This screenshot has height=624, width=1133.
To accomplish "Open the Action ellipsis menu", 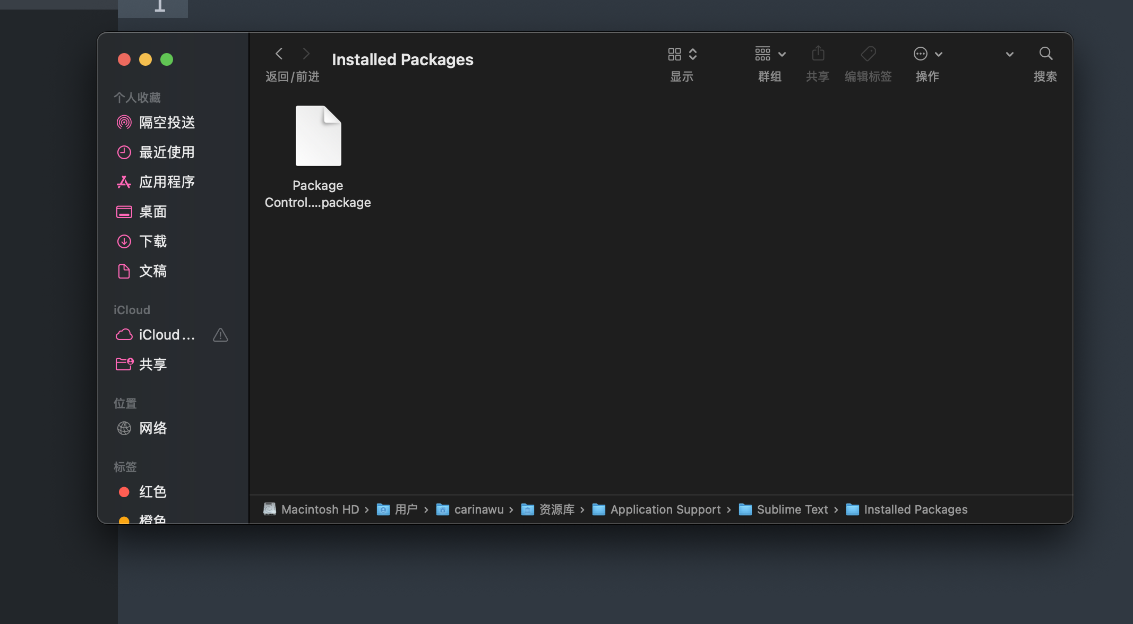I will click(x=927, y=54).
